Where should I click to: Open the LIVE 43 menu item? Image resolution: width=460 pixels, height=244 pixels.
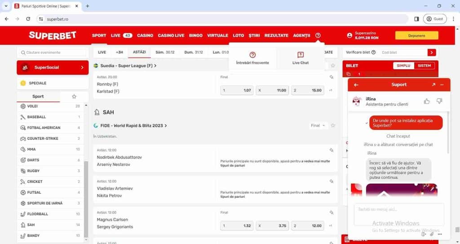pos(121,35)
